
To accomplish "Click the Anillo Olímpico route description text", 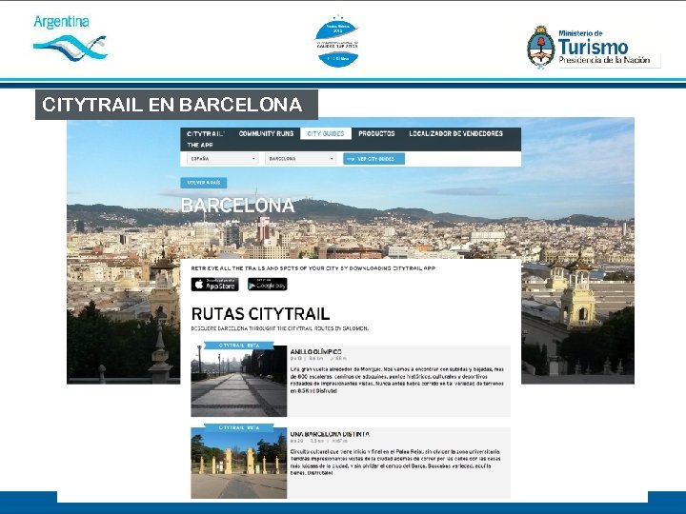I will [397, 380].
